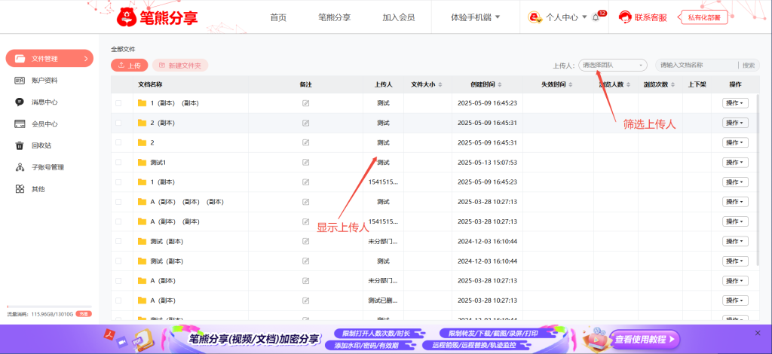Click the 消息中心 chat bubble icon
Viewport: 772px width, 354px height.
coord(20,102)
